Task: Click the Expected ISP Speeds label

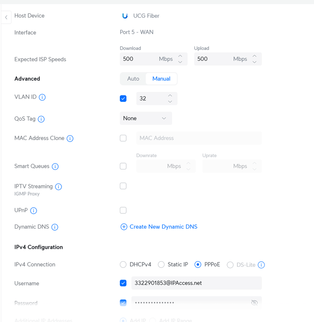Action: point(40,59)
